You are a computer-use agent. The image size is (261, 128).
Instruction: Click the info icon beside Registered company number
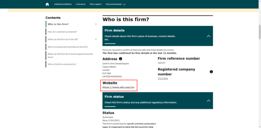click(x=211, y=72)
